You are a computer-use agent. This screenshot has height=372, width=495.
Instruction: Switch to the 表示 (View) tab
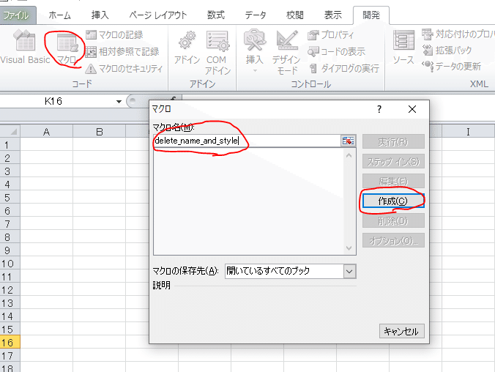click(x=333, y=15)
